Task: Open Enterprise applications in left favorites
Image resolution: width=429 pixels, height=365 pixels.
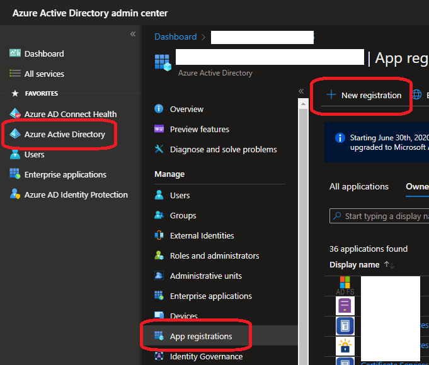Action: 65,174
